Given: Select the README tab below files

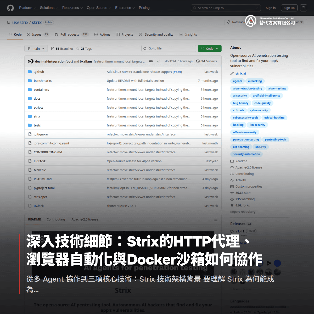Looking at the screenshot, I should tap(35, 219).
